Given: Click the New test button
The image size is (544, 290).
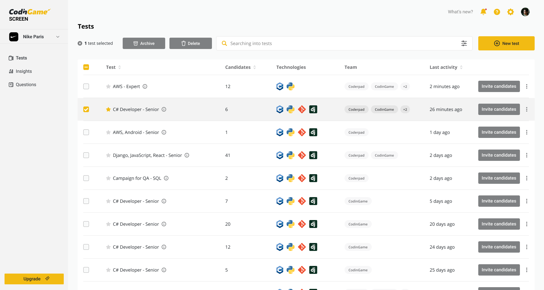Looking at the screenshot, I should click(506, 43).
